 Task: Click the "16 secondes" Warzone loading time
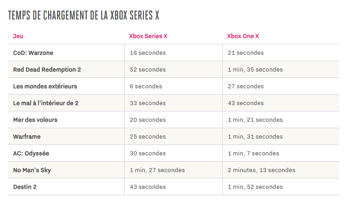point(148,53)
